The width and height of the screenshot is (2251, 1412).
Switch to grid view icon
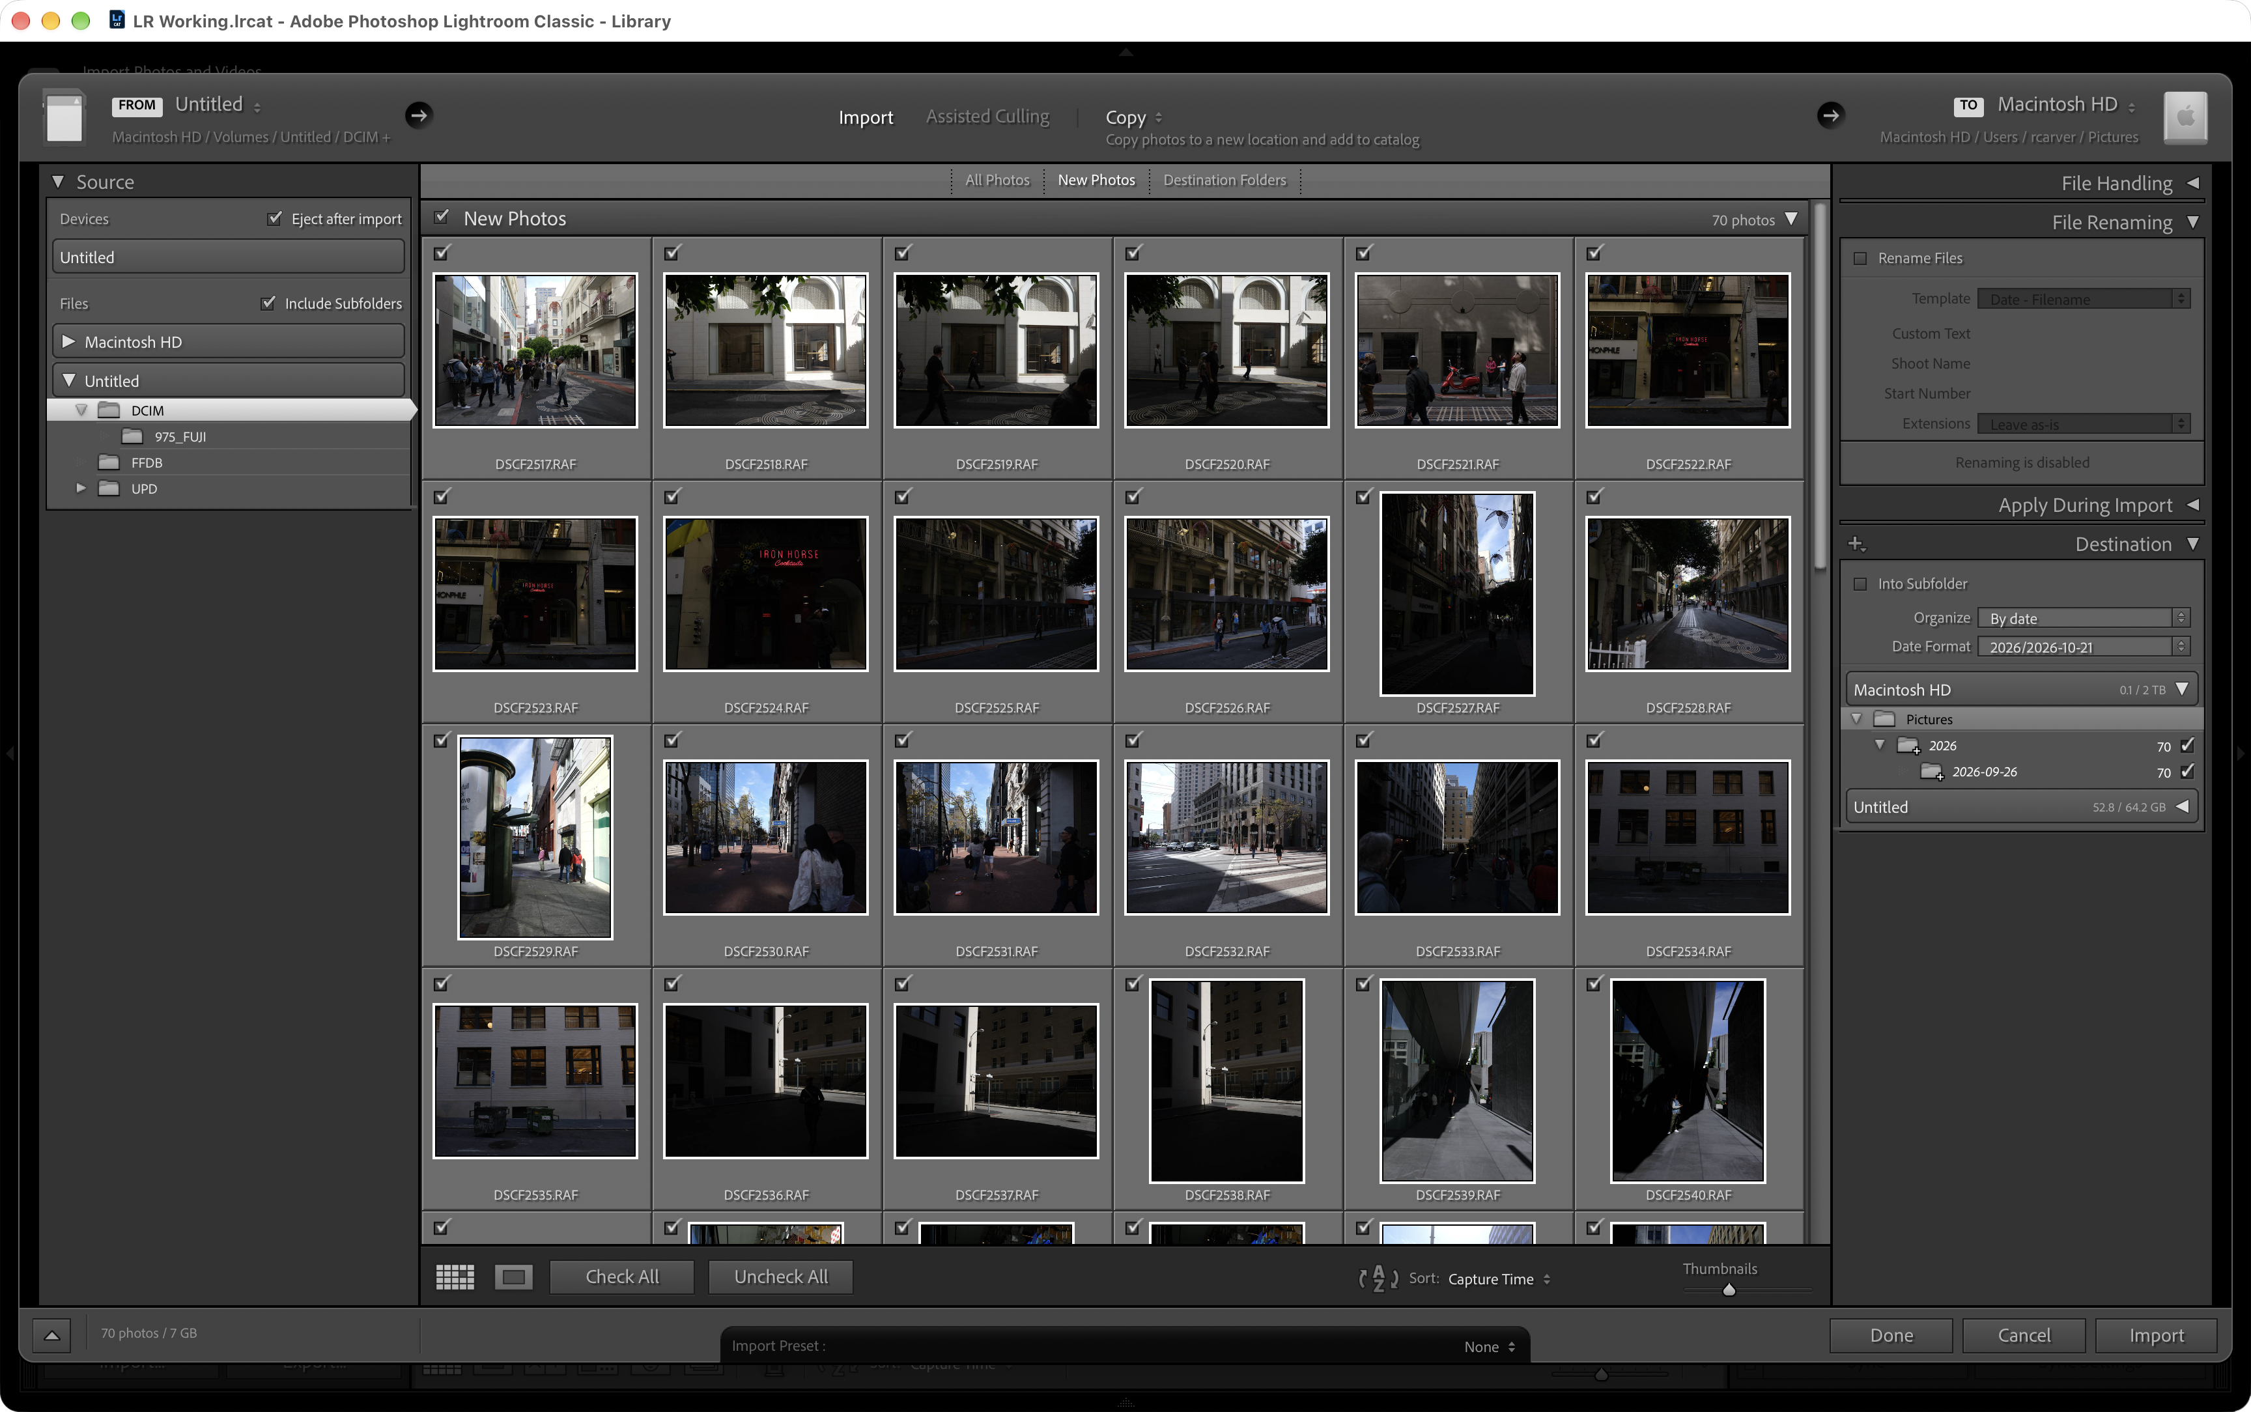coord(455,1277)
